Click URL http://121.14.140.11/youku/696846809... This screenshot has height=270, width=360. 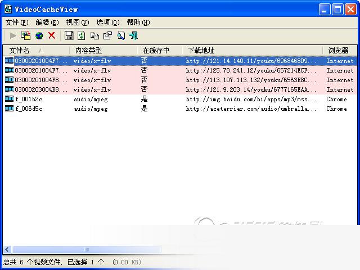pyautogui.click(x=251, y=61)
